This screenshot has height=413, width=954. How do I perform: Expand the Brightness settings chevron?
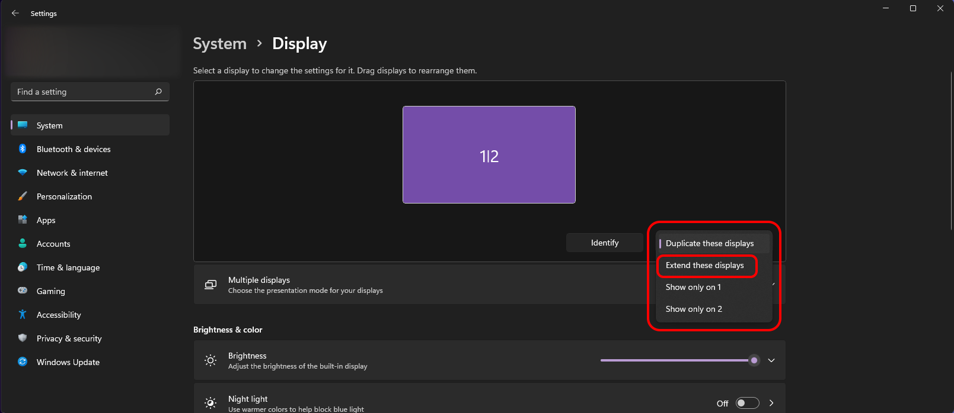coord(771,360)
